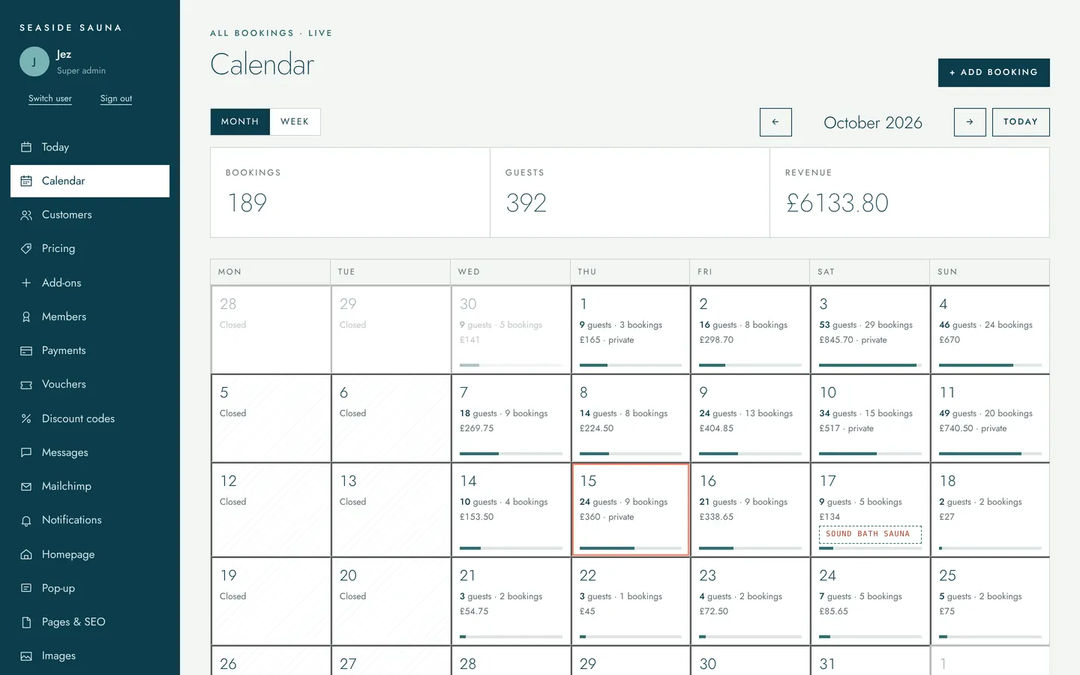Open the Pop-up window icon

coord(26,588)
